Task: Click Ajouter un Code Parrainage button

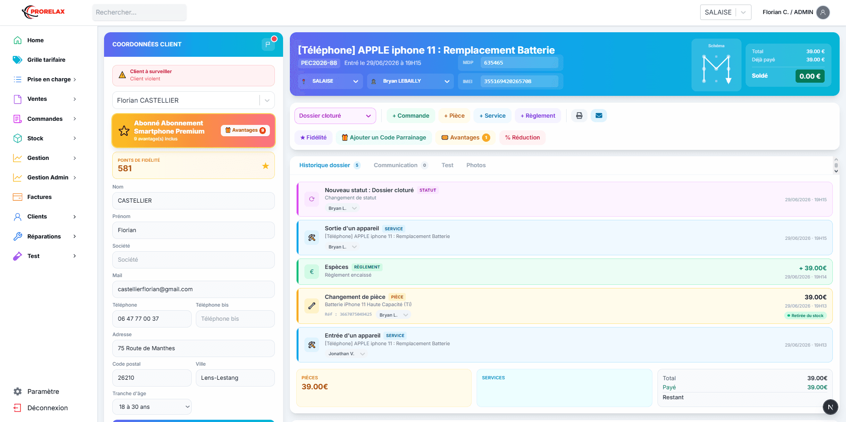Action: [x=384, y=138]
